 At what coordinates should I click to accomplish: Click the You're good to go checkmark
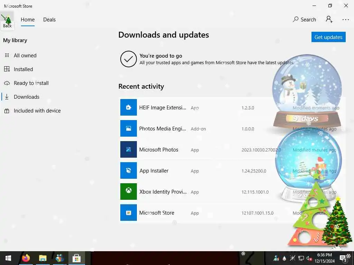pos(129,59)
